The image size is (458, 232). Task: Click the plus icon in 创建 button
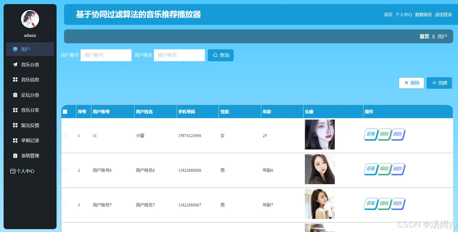click(x=434, y=83)
